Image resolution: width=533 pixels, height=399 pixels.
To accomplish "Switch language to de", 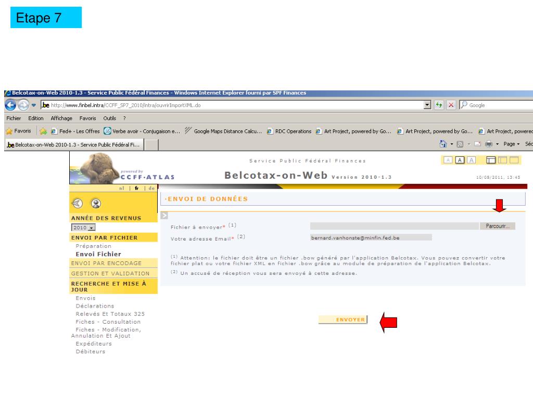I will (151, 188).
